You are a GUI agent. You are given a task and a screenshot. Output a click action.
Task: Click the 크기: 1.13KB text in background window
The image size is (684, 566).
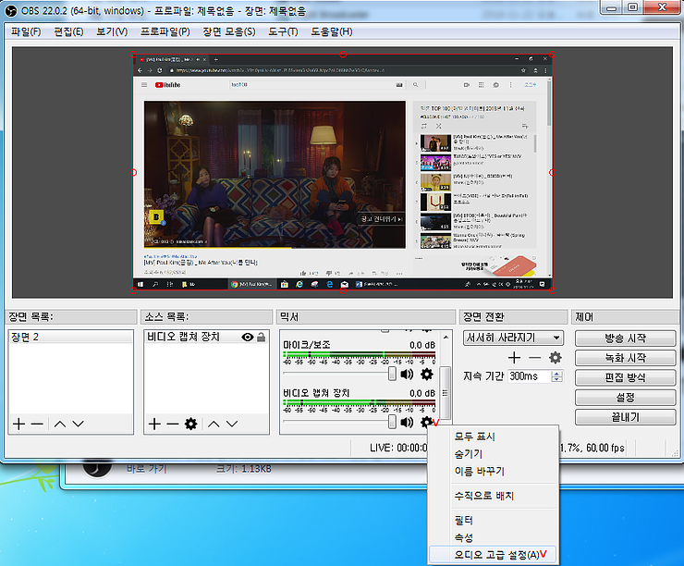pos(243,469)
